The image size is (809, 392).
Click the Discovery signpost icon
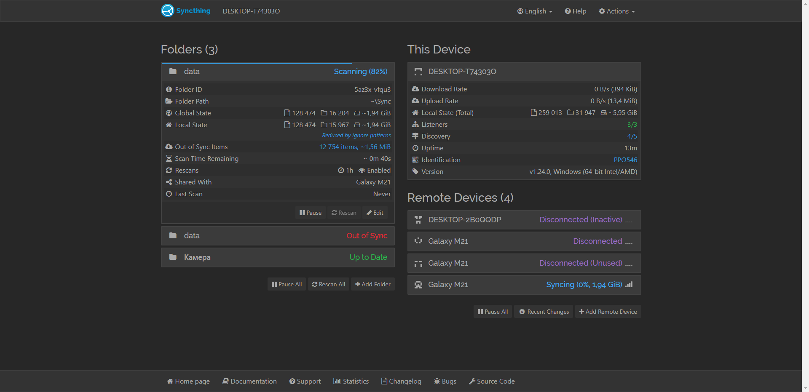pos(415,136)
